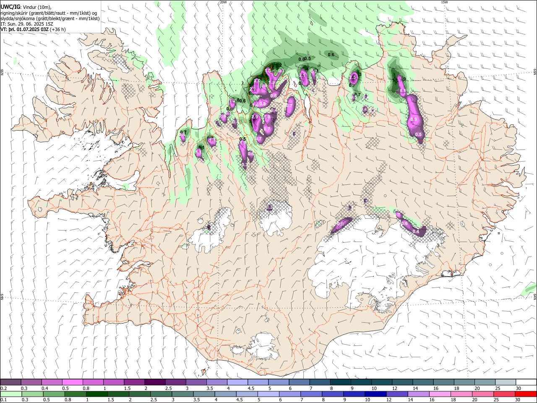This screenshot has width=537, height=403.
Task: Pick the pale green 0.1 swatch, bottom legend row
Action: click(11, 394)
